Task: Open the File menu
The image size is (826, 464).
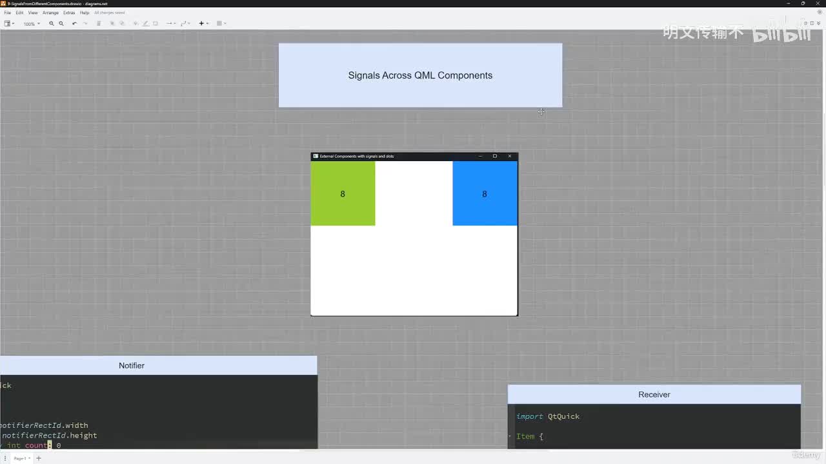Action: pyautogui.click(x=7, y=13)
